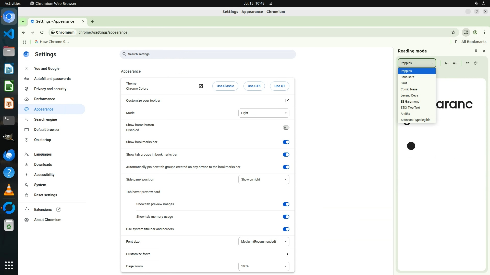Image resolution: width=490 pixels, height=275 pixels.
Task: Disable Show tab memory usage toggle
Action: pos(286,217)
